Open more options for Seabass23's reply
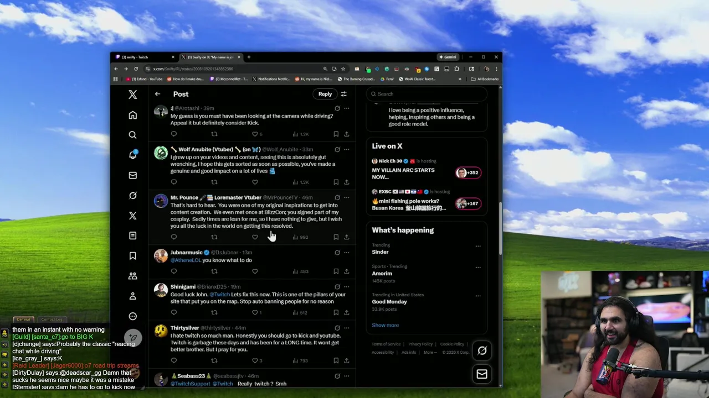Viewport: 709px width, 398px height. point(347,376)
